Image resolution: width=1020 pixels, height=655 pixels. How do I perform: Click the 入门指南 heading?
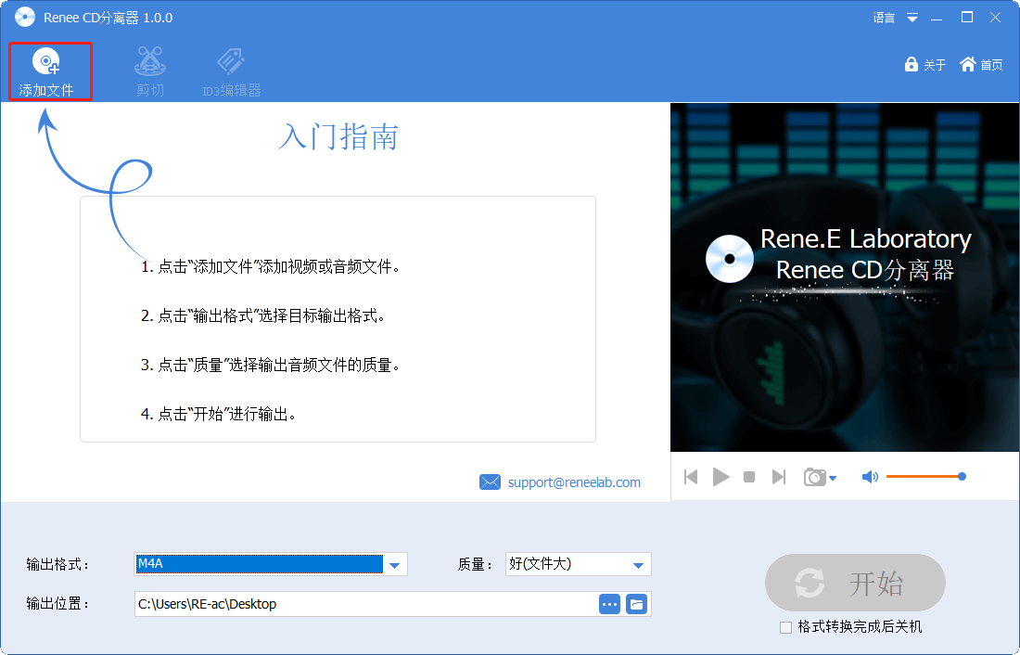pos(338,136)
